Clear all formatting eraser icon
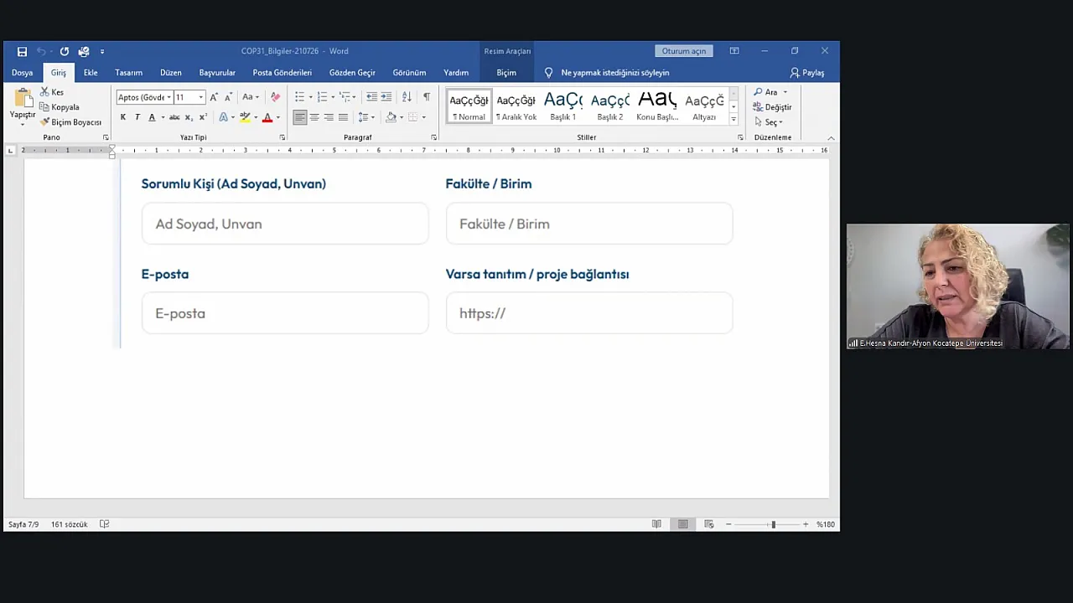The height and width of the screenshot is (603, 1073). click(x=275, y=97)
